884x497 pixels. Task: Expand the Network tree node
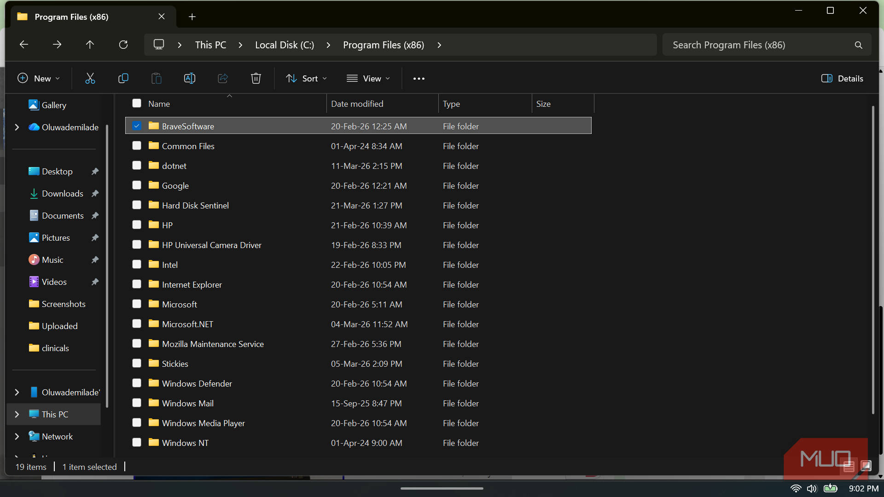17,436
